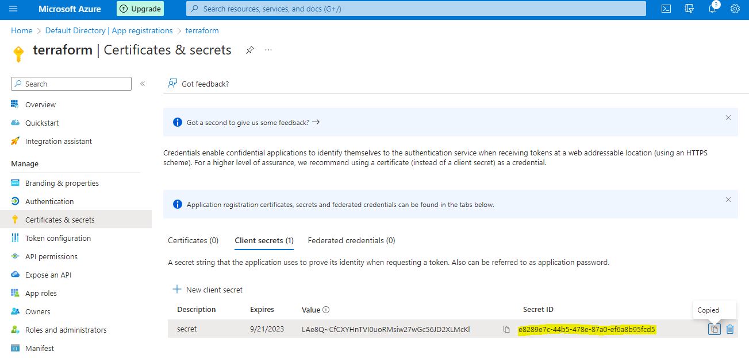Open the Directories and subscriptions filter
The width and height of the screenshot is (749, 359).
pyautogui.click(x=689, y=9)
